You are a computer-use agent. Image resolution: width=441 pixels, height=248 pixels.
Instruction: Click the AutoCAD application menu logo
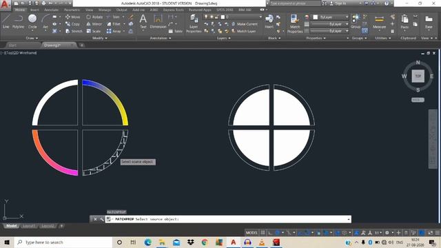point(5,5)
